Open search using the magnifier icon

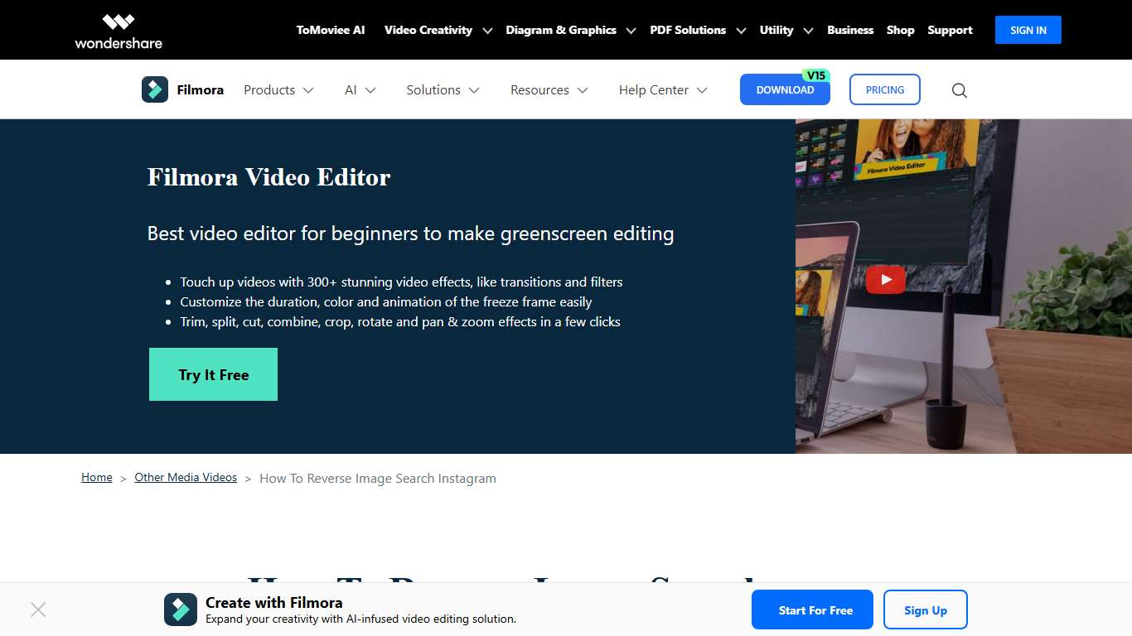[x=959, y=90]
